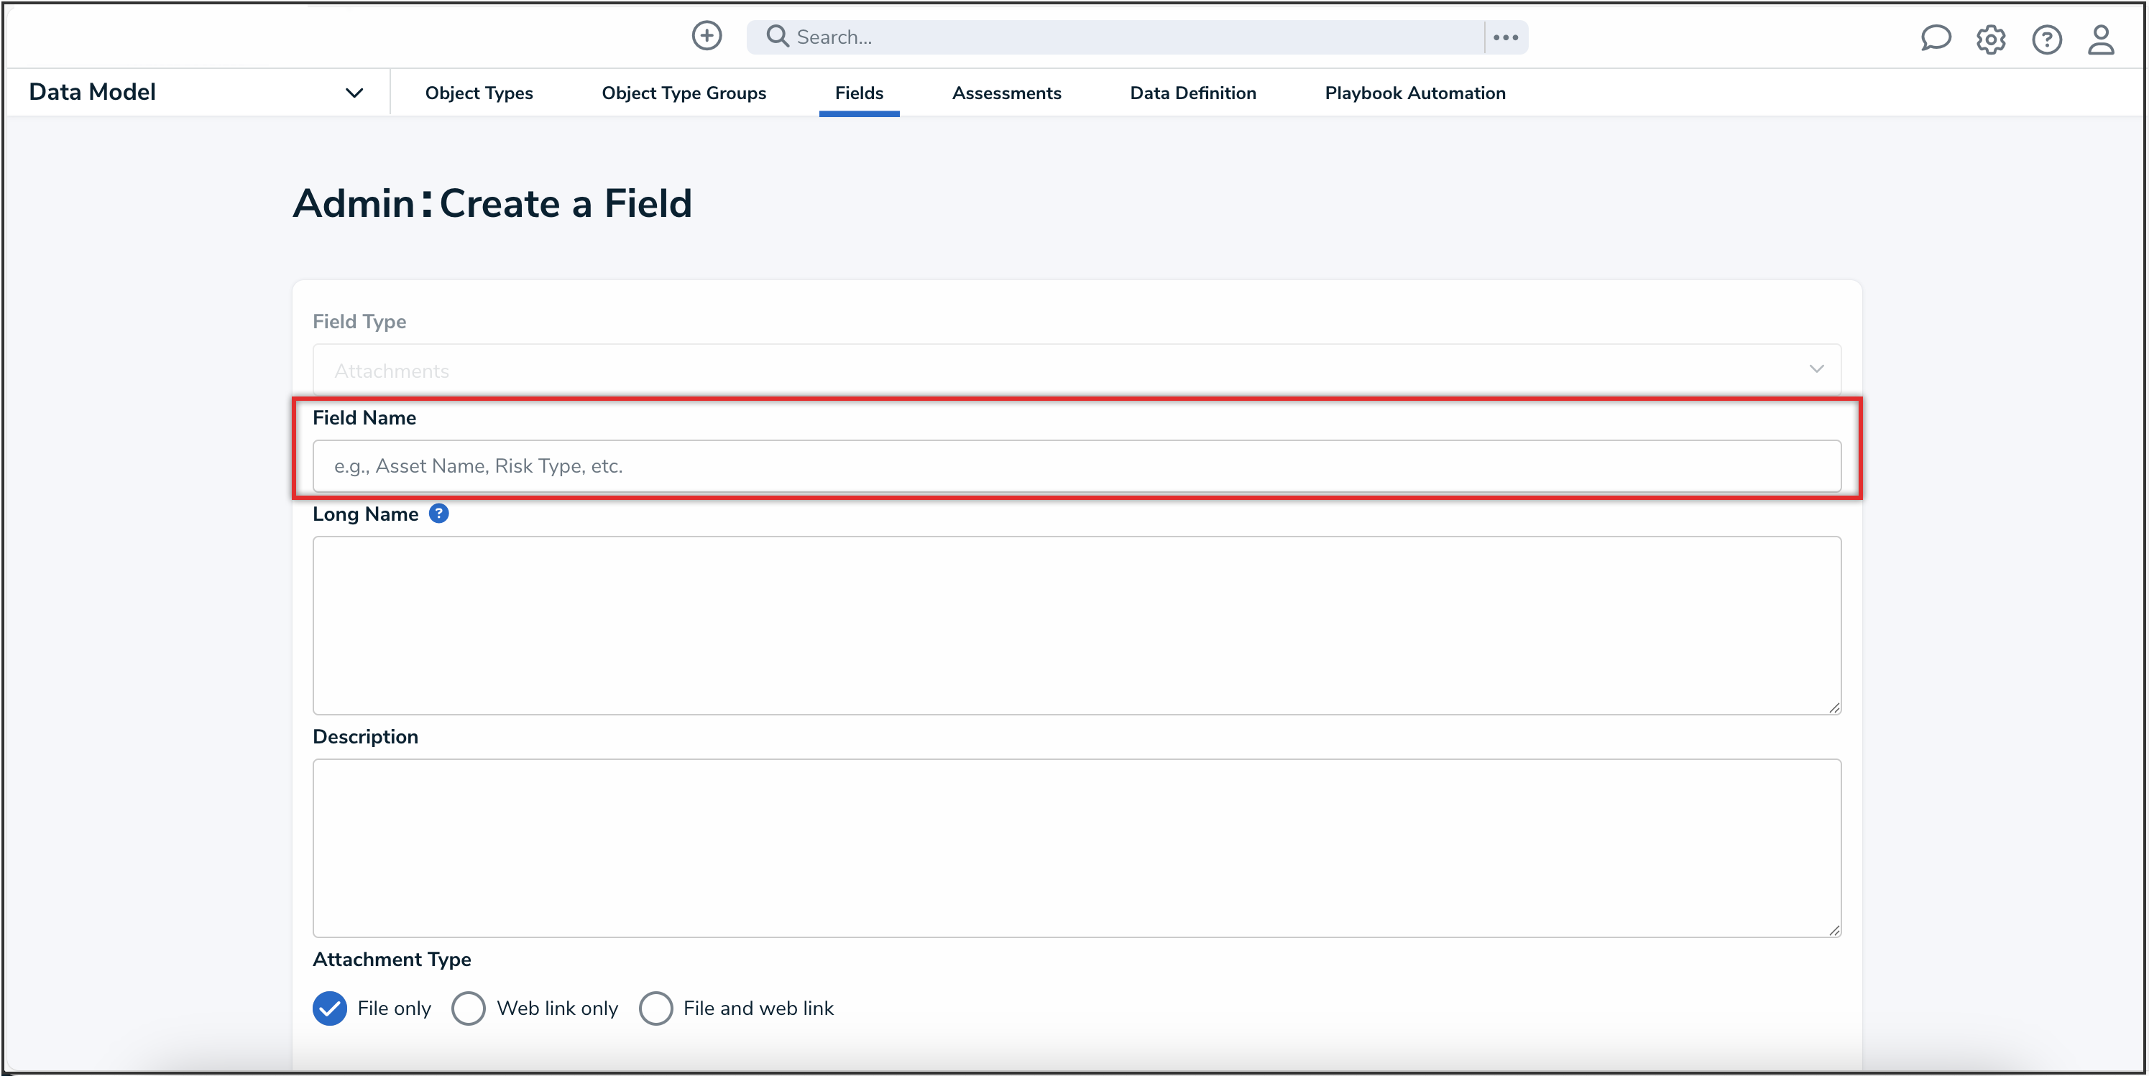The width and height of the screenshot is (2149, 1076).
Task: Go to the Assessments section
Action: [x=1006, y=93]
